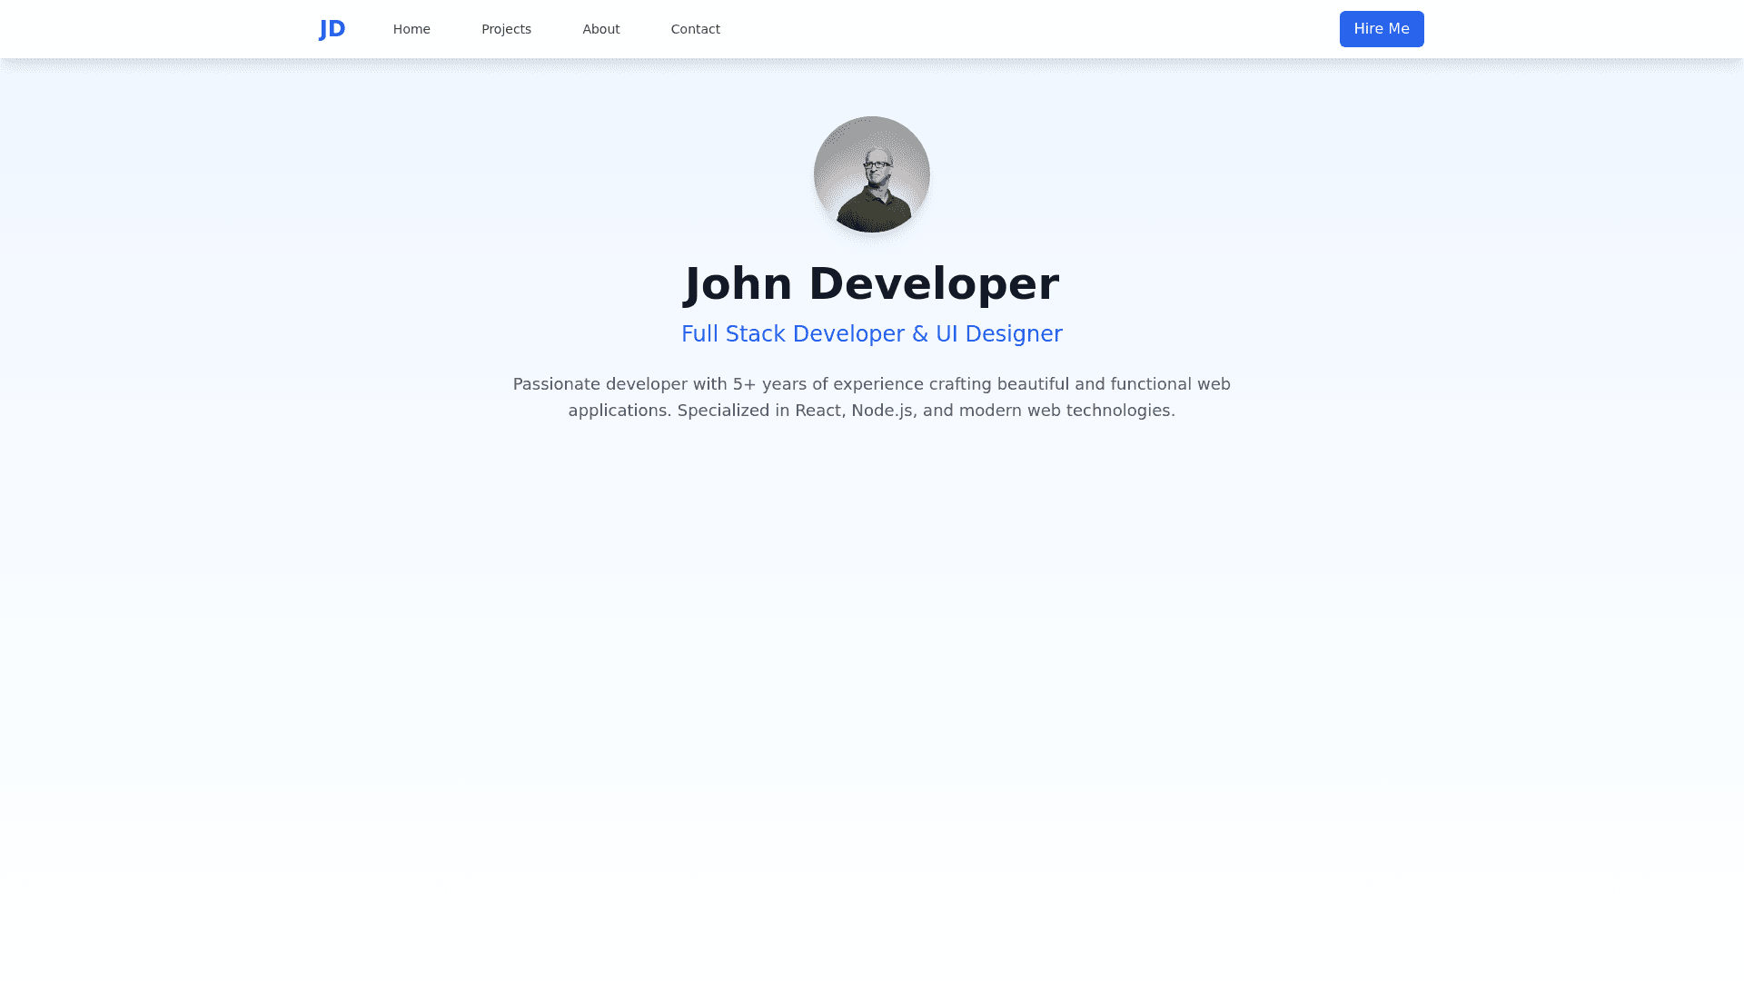Click About in the top navigation

(600, 28)
